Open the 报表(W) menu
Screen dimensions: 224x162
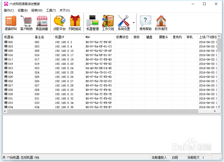coord(37,10)
